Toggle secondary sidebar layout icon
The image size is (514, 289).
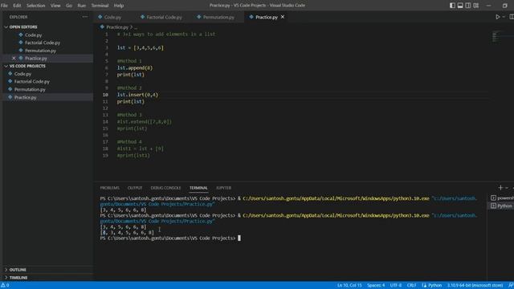point(468,6)
